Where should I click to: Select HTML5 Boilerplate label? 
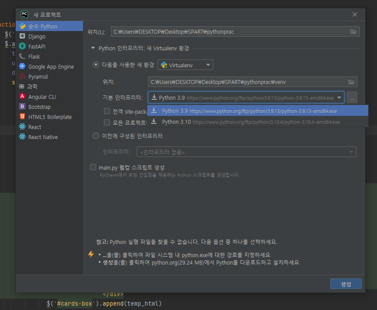pos(50,117)
